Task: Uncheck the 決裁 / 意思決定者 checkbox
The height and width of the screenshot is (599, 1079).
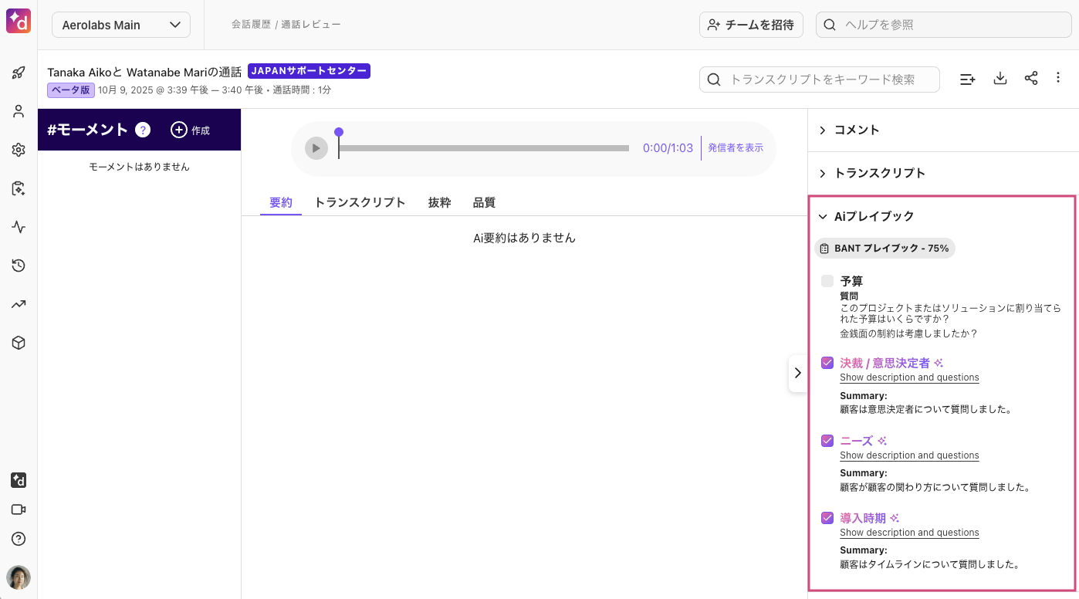Action: point(827,363)
